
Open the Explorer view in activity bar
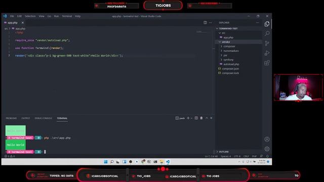coord(267,24)
